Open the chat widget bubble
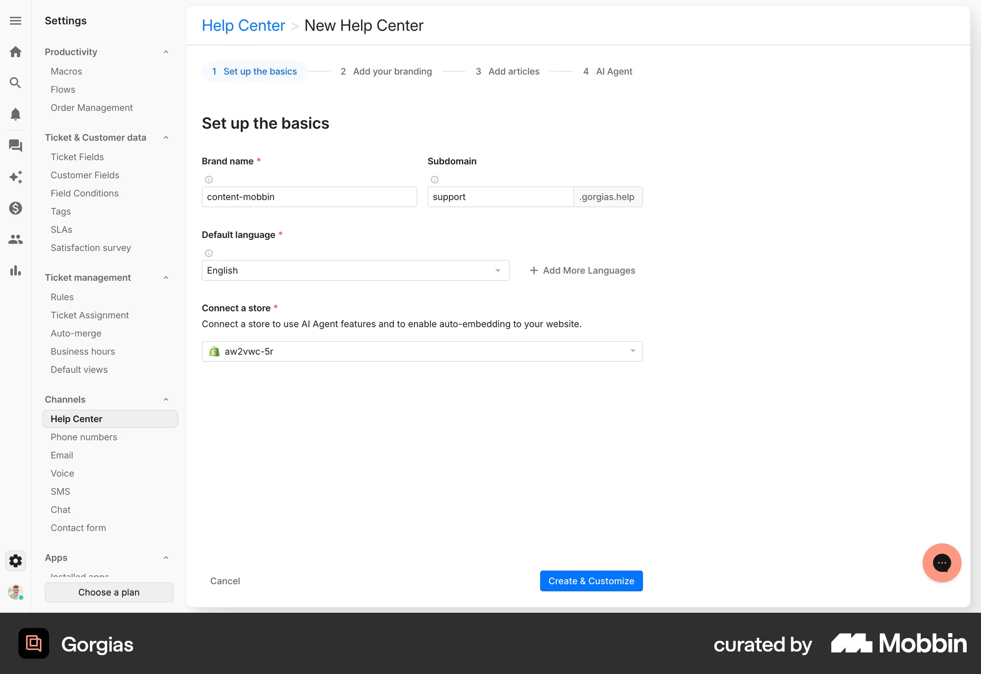Screen dimensions: 981x674 [x=942, y=562]
